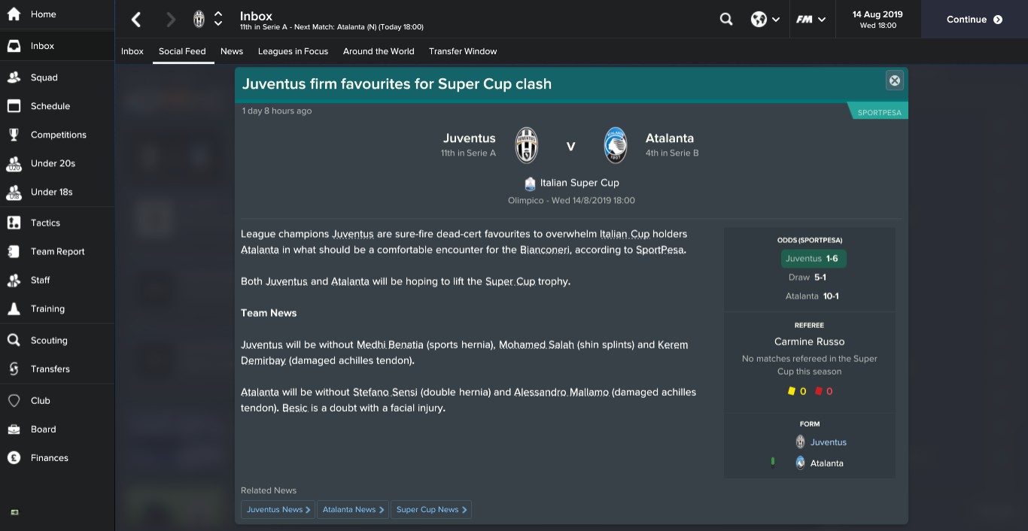Screen dimensions: 1028x531
Task: Expand the club switcher up-down arrows
Action: 218,20
